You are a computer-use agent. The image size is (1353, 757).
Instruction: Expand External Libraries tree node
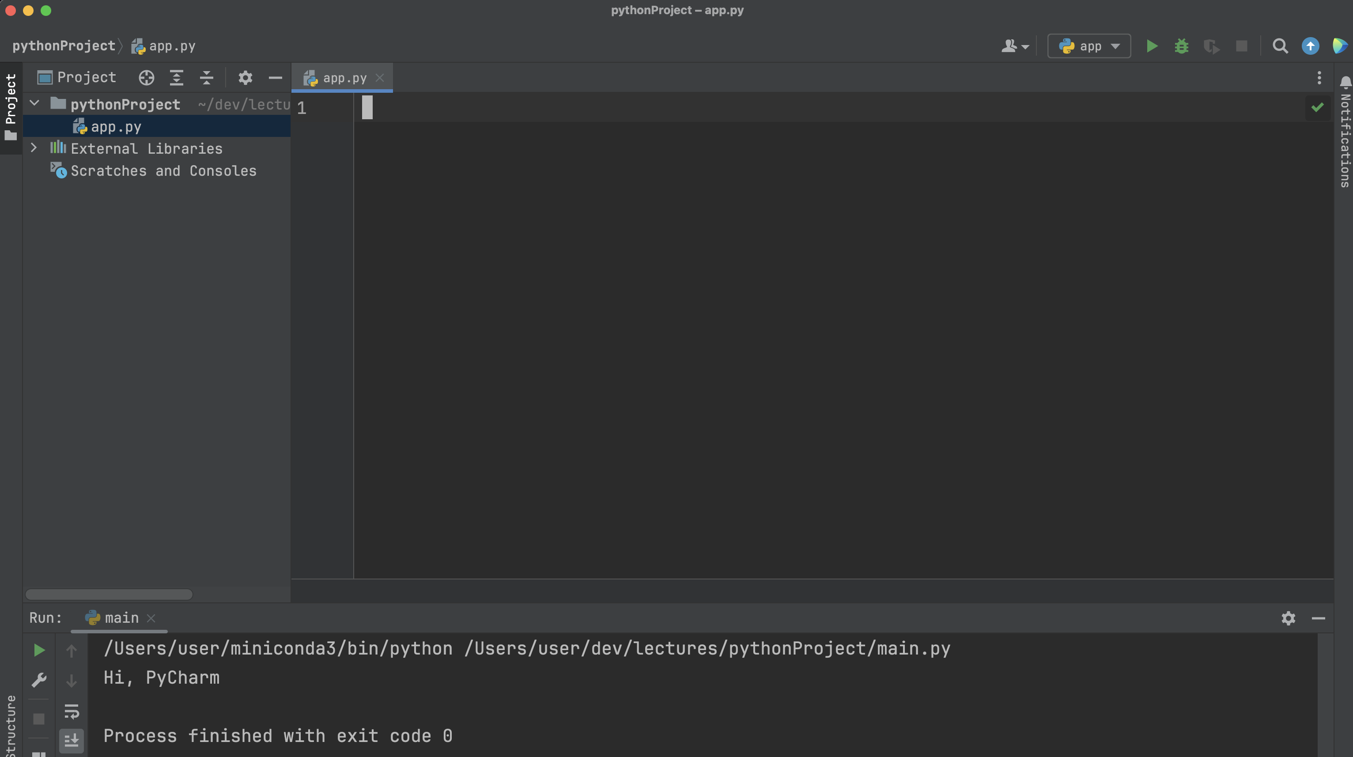coord(34,148)
